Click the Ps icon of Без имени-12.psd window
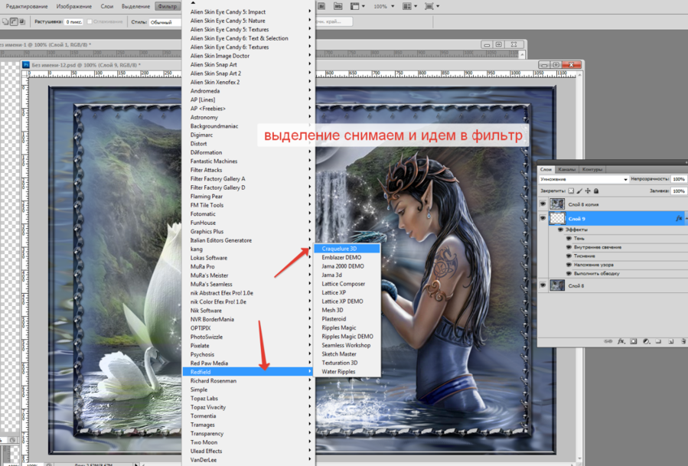This screenshot has width=688, height=466. click(26, 65)
